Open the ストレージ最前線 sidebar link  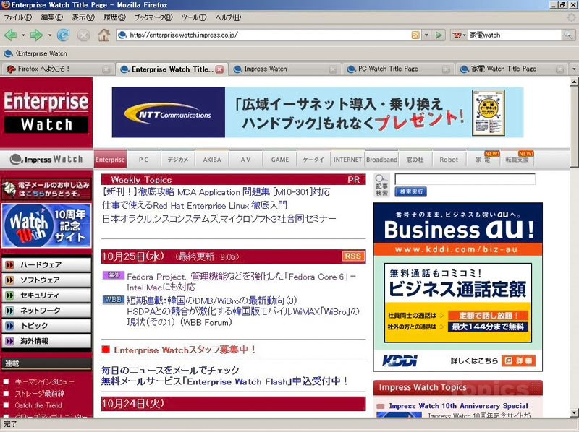40,393
